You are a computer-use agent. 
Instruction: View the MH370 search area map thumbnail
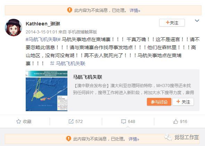(47, 91)
